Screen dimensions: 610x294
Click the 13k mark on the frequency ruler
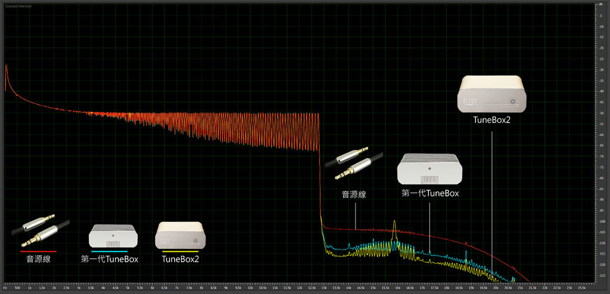pos(323,288)
